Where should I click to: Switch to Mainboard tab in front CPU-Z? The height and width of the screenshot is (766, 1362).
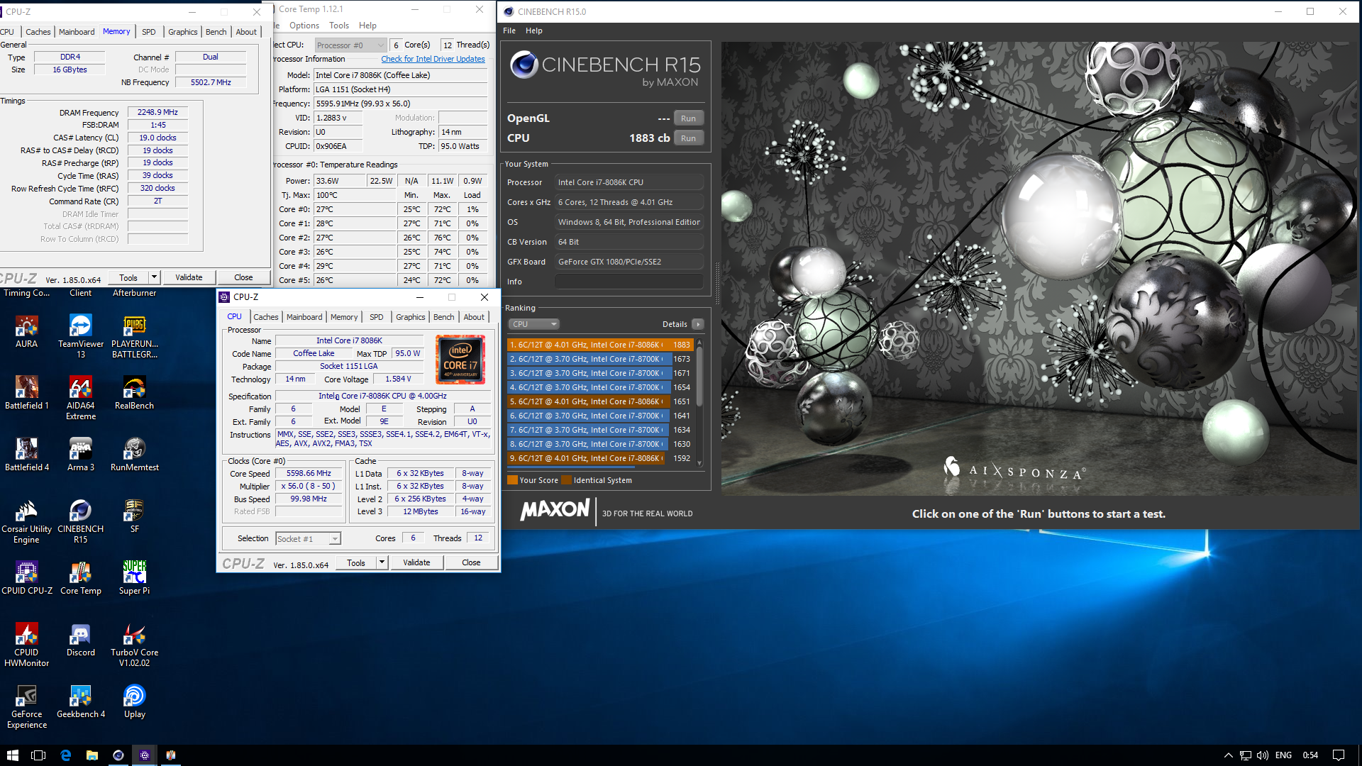(304, 317)
